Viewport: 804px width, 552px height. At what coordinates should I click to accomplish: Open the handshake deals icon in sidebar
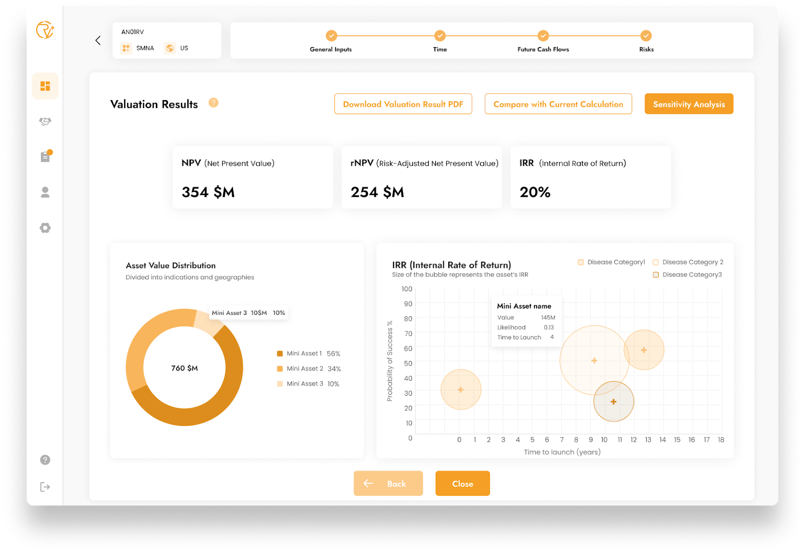tap(45, 122)
